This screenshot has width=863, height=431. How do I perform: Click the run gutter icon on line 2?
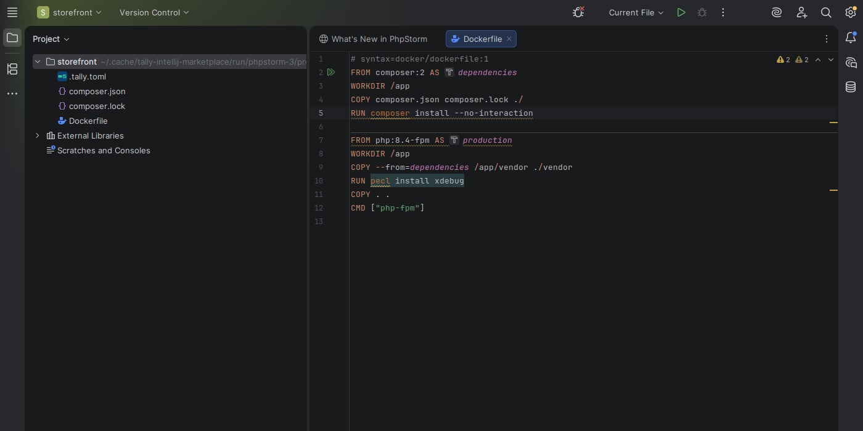[x=331, y=72]
